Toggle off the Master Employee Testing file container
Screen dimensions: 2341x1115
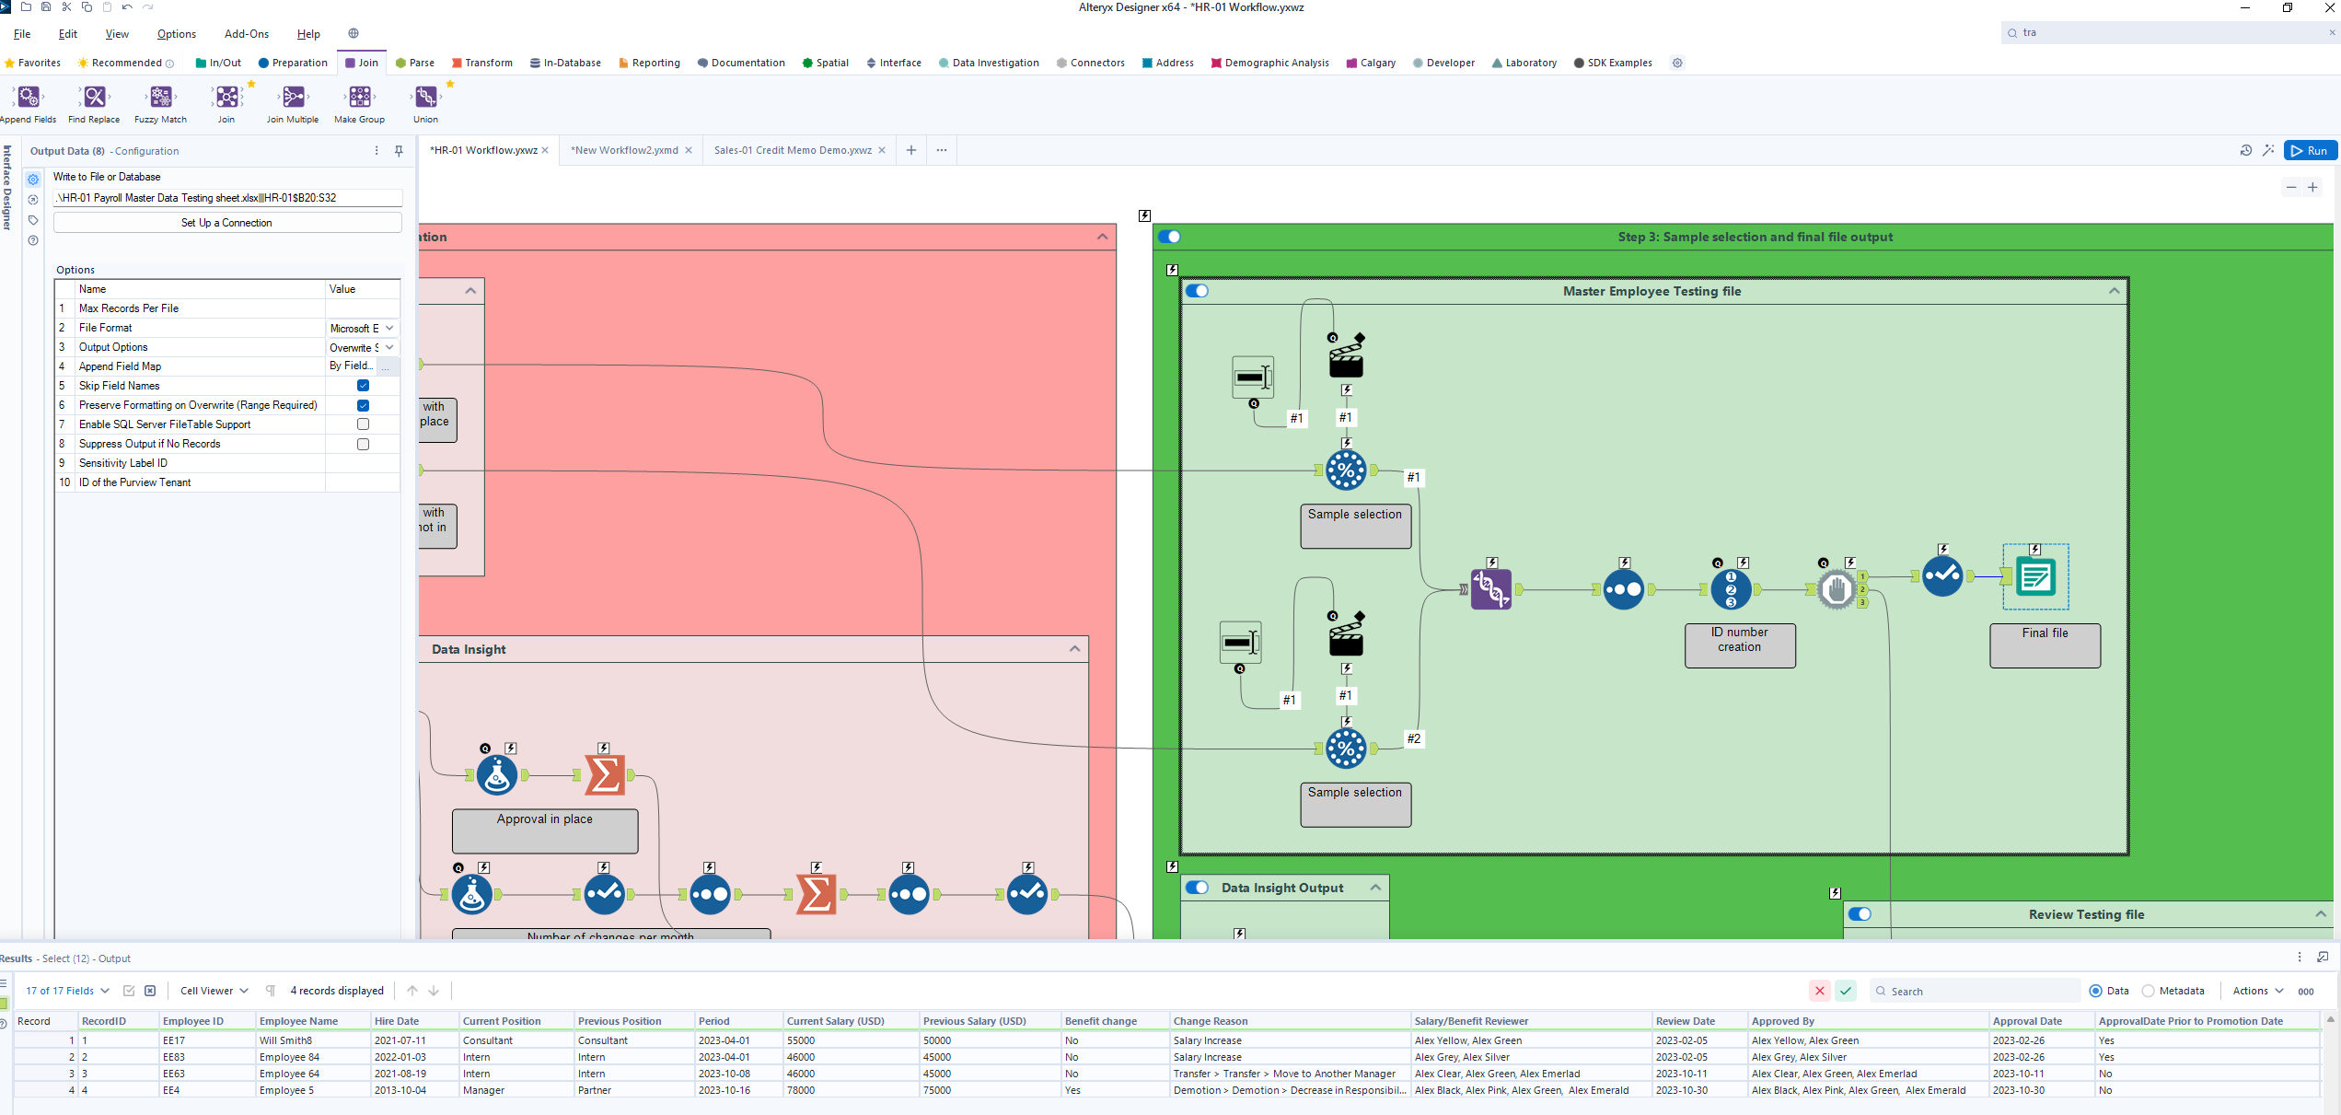[1198, 290]
